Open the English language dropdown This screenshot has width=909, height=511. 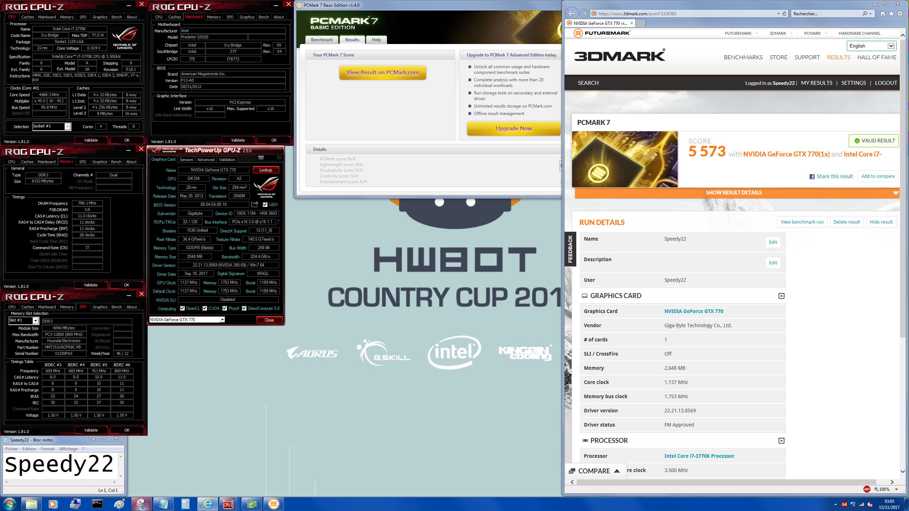point(871,46)
